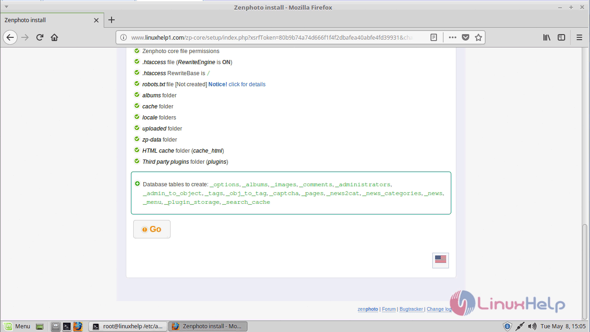Open the Bugtracker footer link
Image resolution: width=590 pixels, height=332 pixels.
(x=411, y=309)
